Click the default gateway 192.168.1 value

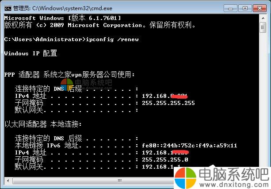(x=161, y=166)
